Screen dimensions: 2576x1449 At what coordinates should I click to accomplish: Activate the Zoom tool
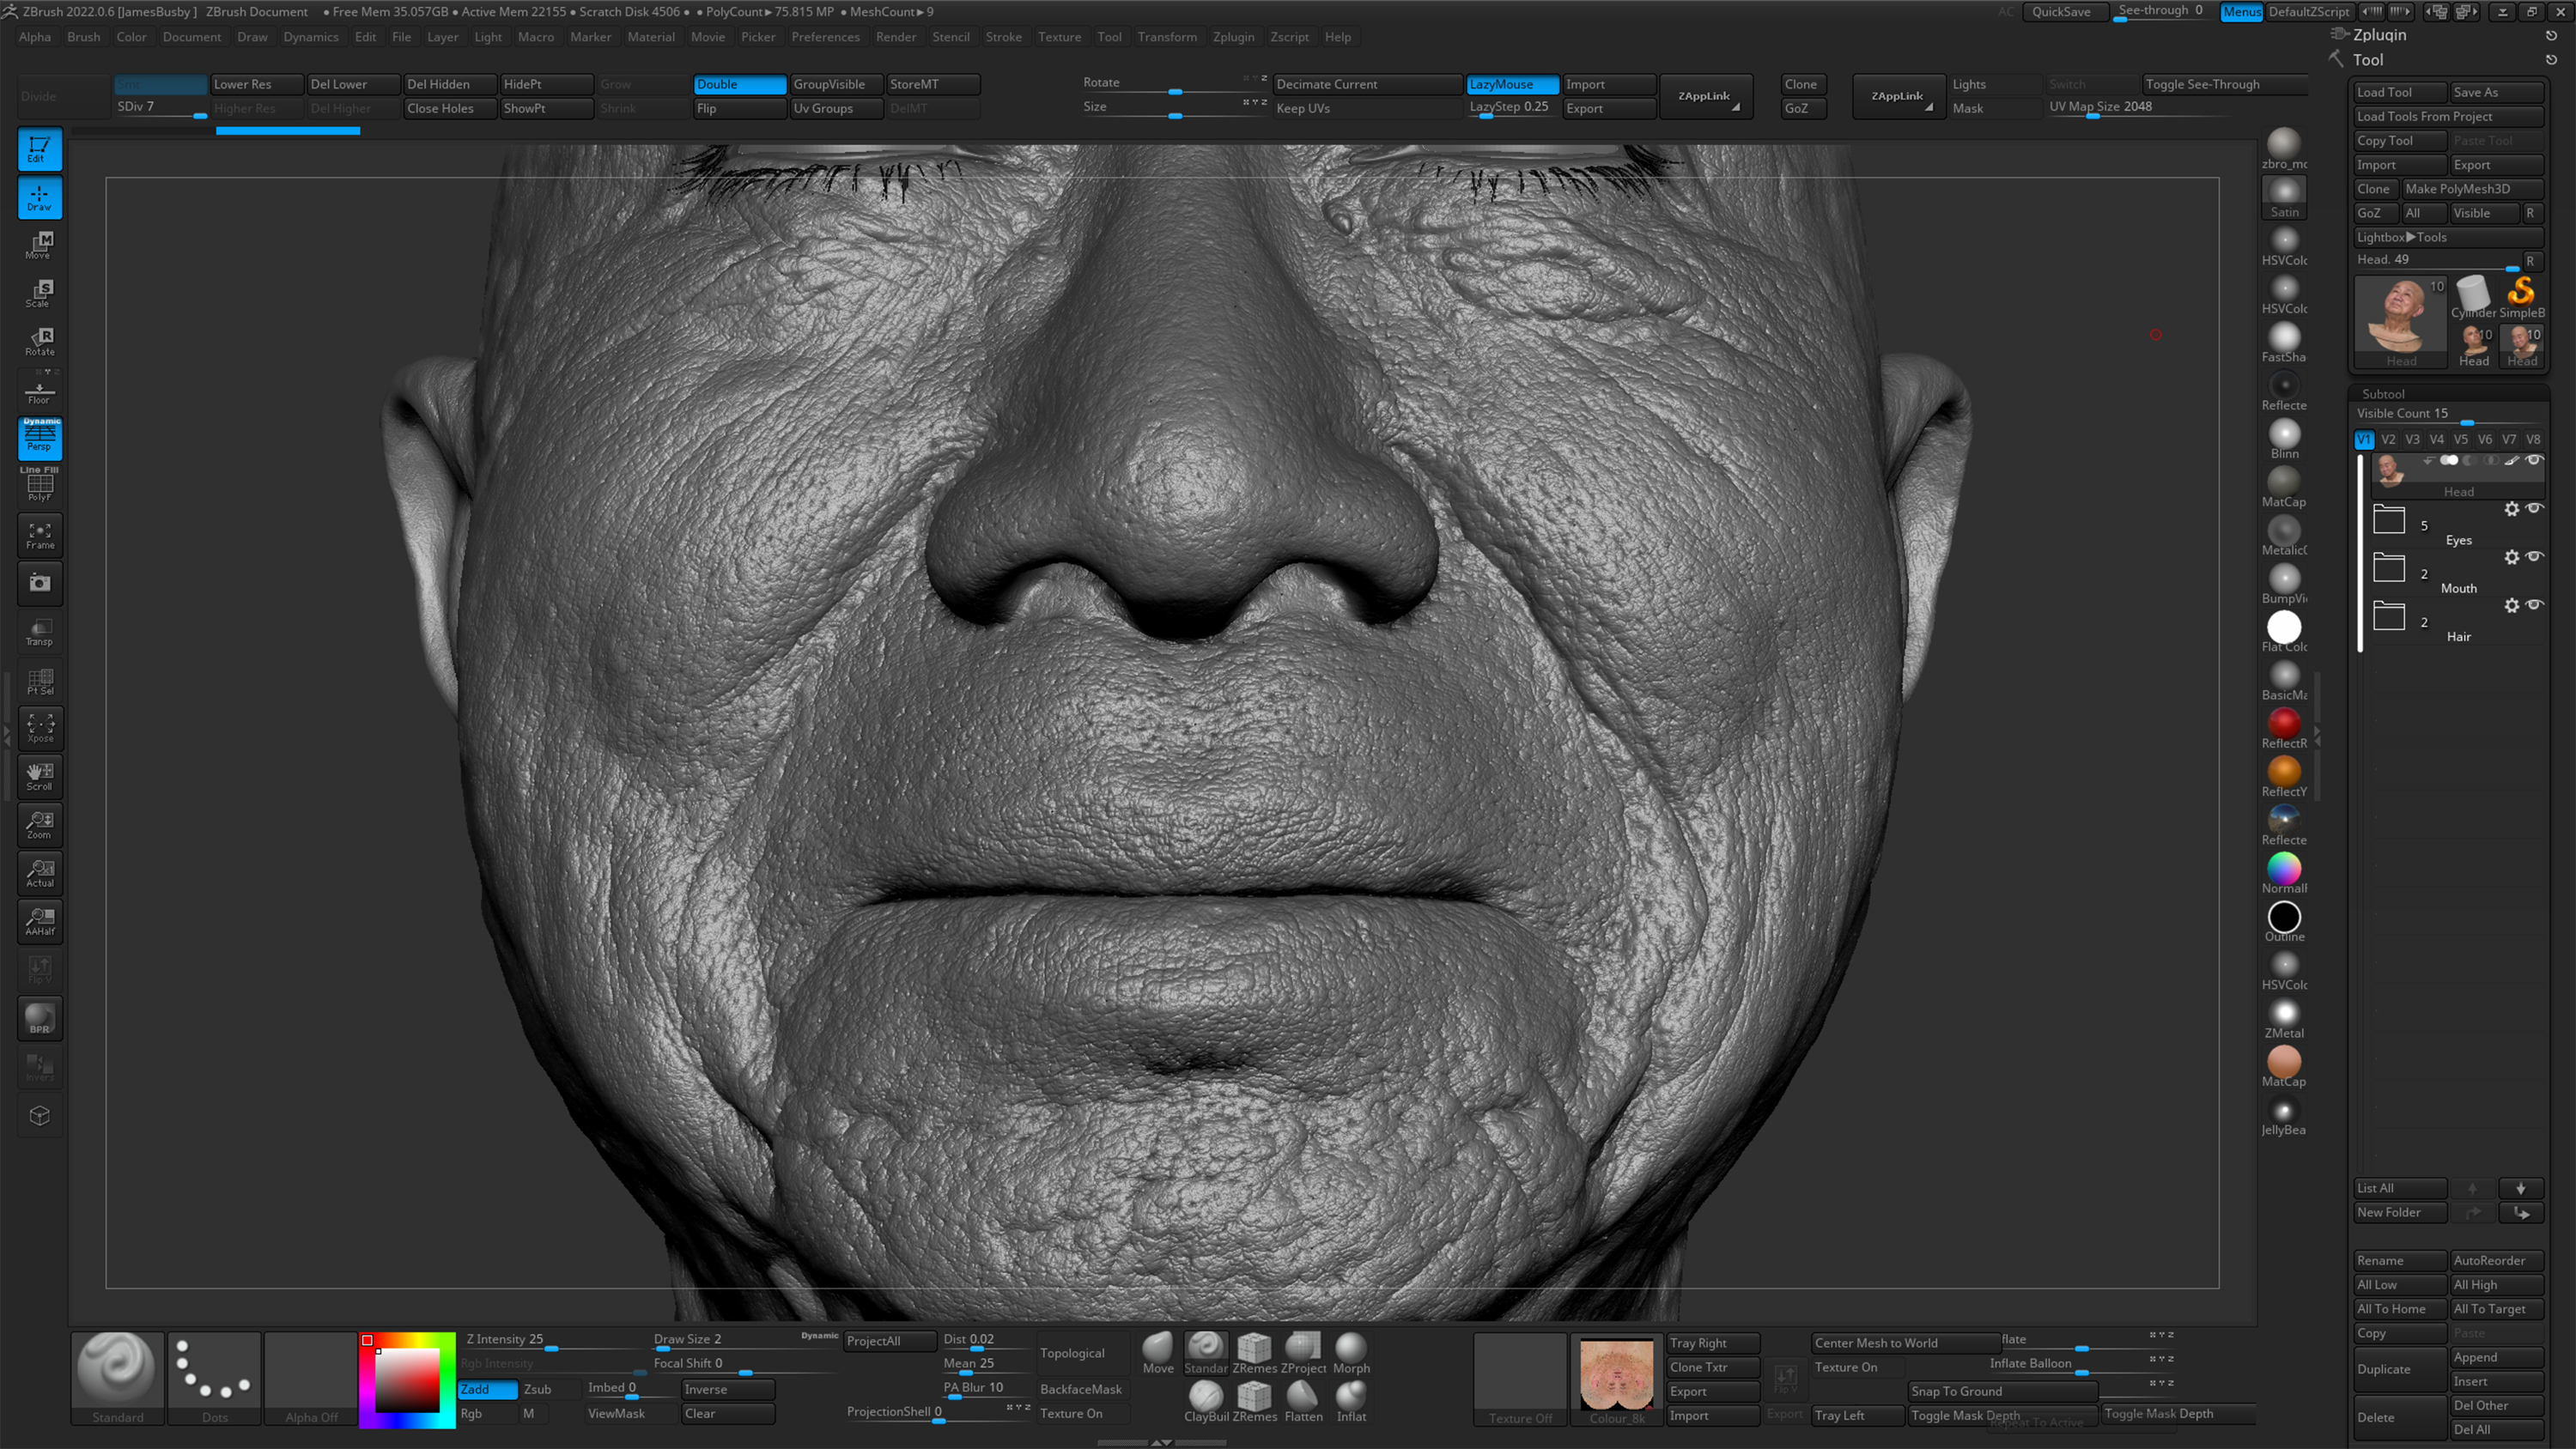(39, 824)
